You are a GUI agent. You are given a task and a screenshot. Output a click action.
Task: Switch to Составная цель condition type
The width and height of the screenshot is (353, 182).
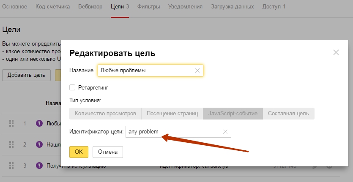pos(288,114)
